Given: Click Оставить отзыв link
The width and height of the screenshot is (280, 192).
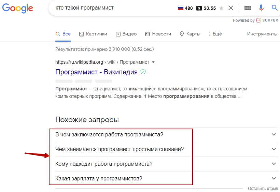Looking at the screenshot, I should (x=263, y=189).
